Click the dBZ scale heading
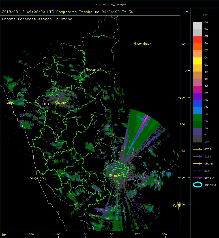 [x=204, y=15]
